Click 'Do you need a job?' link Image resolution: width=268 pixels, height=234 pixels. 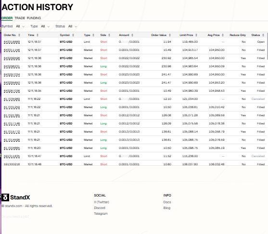(x=15, y=216)
